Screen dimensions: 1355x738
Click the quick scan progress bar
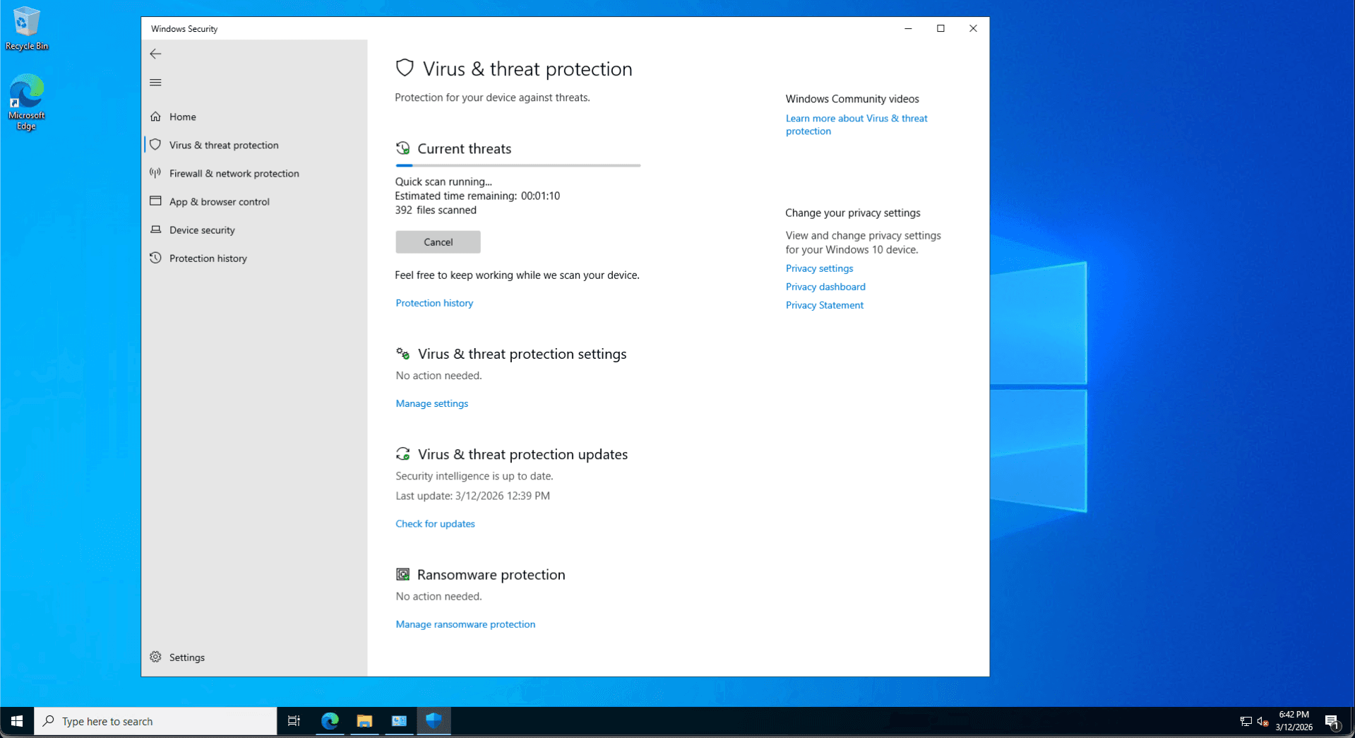518,165
